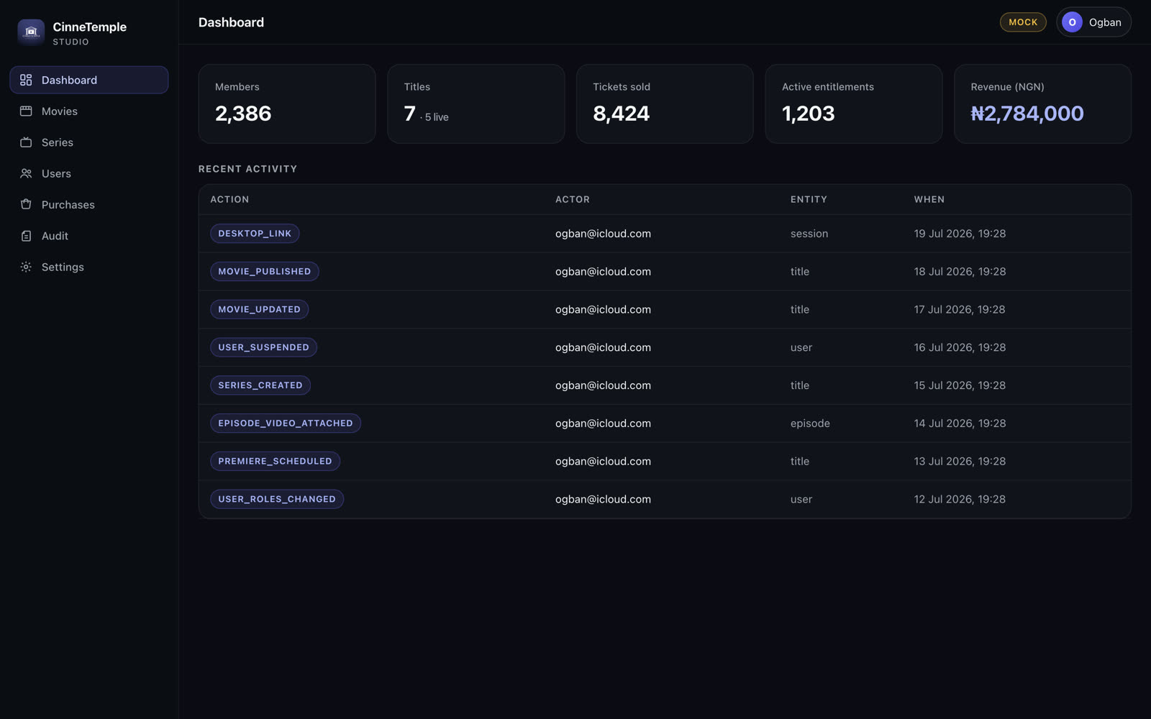Open the Purchases page
1151x719 pixels.
tap(89, 204)
